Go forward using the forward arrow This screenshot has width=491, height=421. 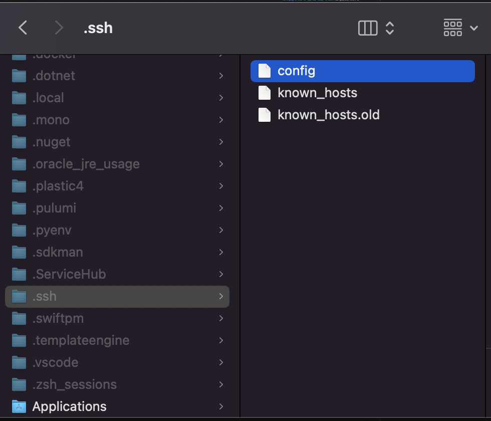tap(59, 28)
